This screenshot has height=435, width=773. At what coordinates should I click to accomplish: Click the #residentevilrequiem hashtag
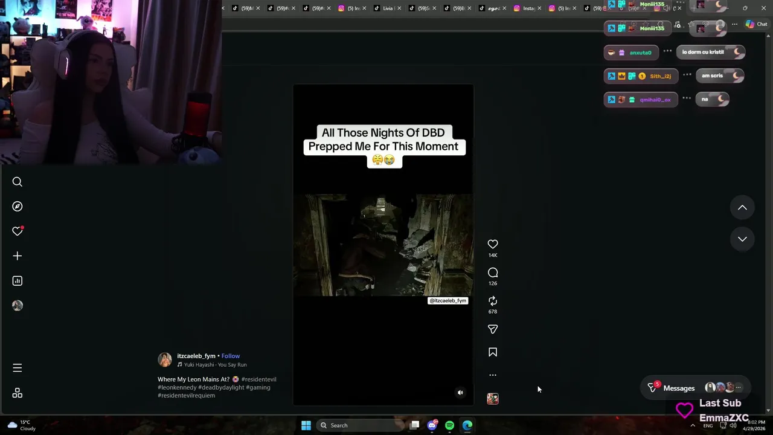click(186, 395)
